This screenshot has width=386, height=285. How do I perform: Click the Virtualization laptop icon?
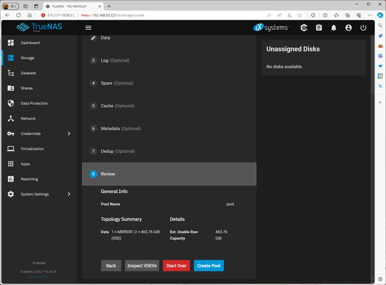click(11, 149)
